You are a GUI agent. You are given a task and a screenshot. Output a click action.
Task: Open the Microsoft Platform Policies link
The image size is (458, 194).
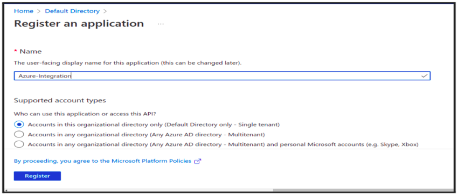[102, 161]
